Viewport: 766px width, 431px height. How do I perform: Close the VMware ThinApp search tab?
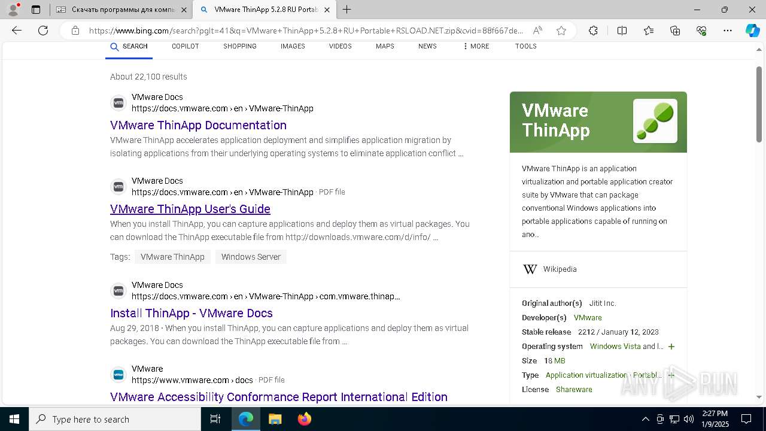[x=327, y=10]
